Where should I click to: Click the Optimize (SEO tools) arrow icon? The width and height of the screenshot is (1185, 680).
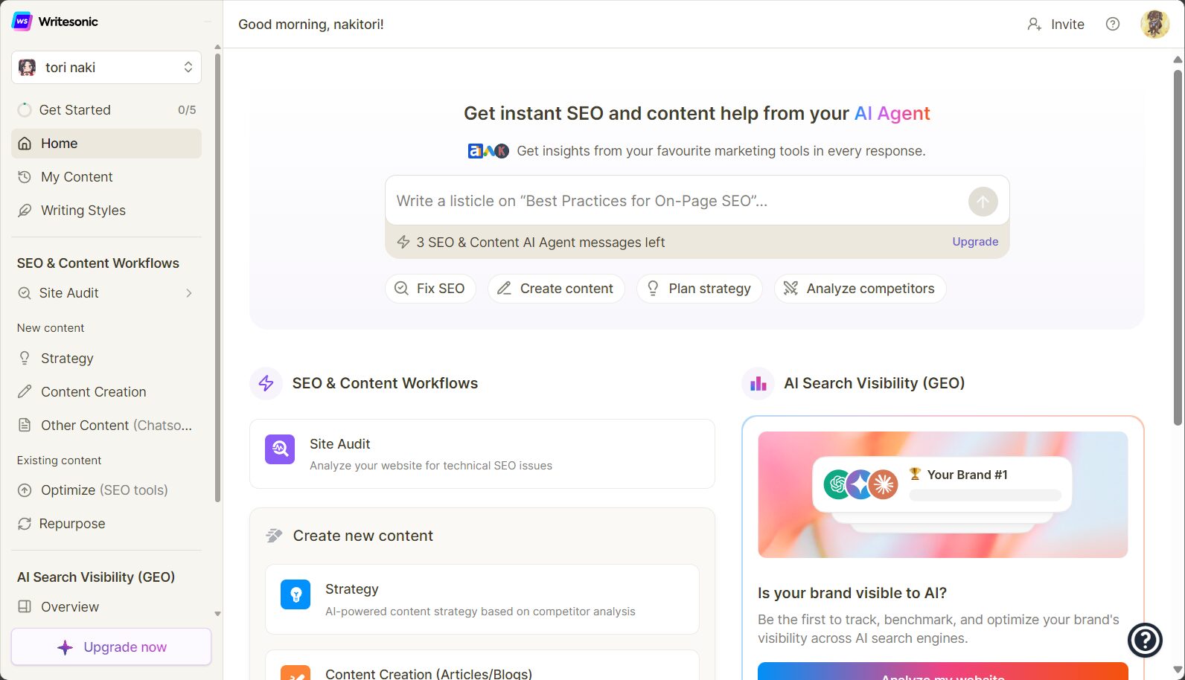(x=25, y=490)
